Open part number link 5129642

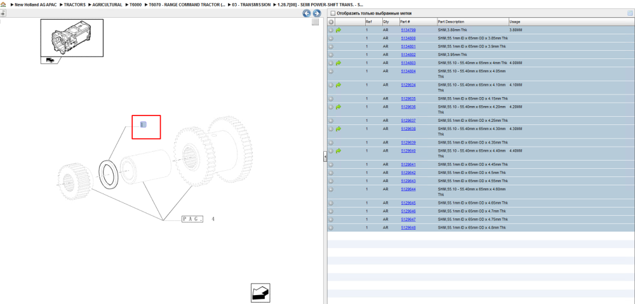click(x=408, y=173)
